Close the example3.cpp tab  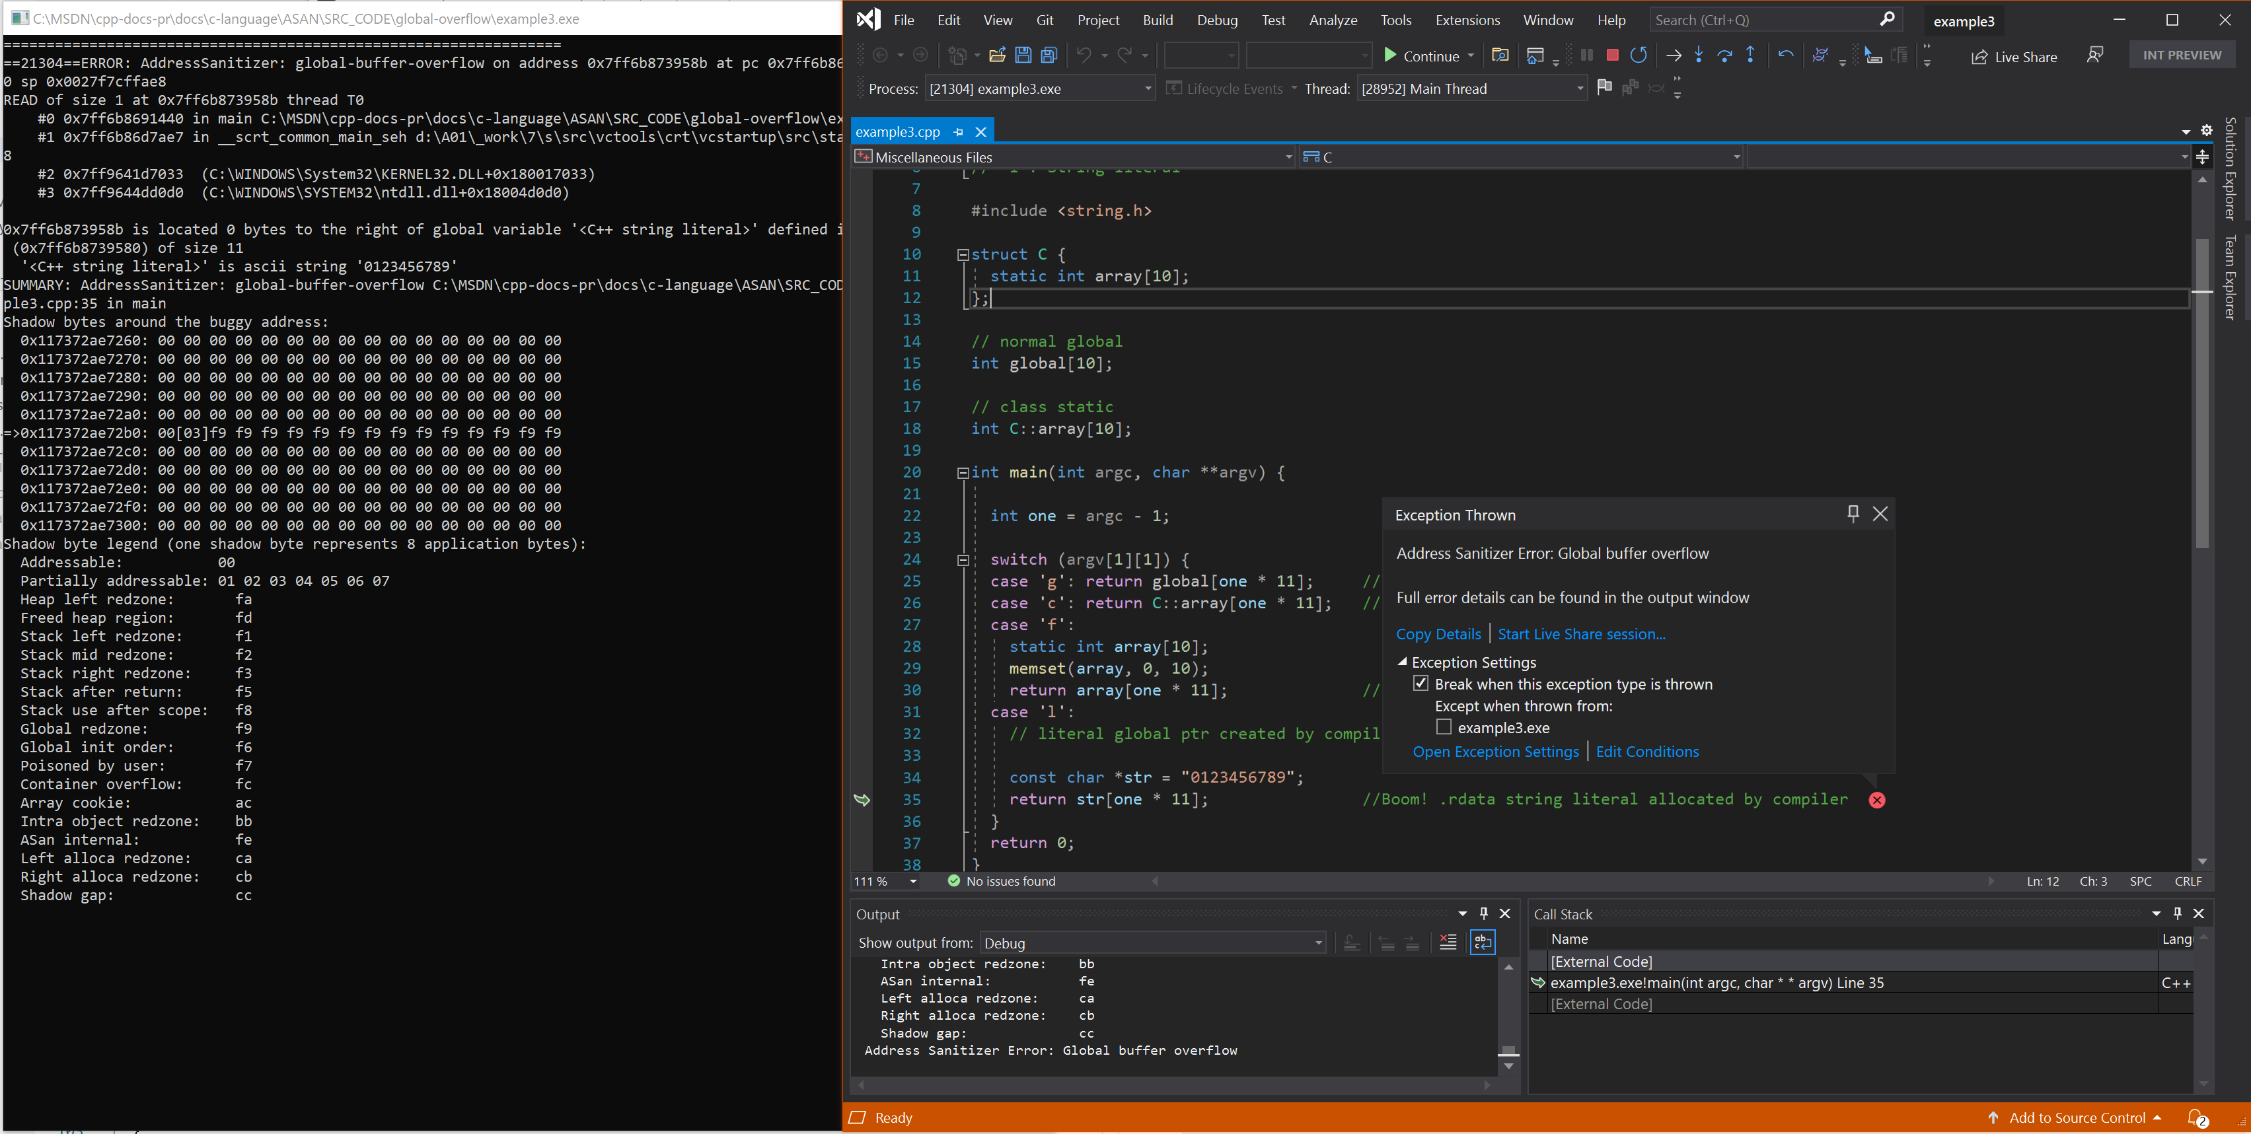click(x=980, y=132)
